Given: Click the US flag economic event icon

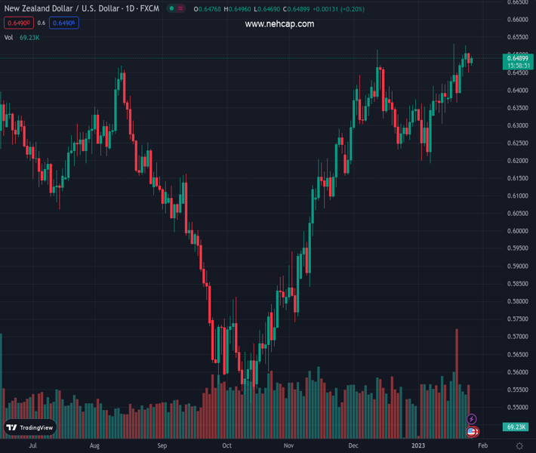Looking at the screenshot, I should pos(471,431).
